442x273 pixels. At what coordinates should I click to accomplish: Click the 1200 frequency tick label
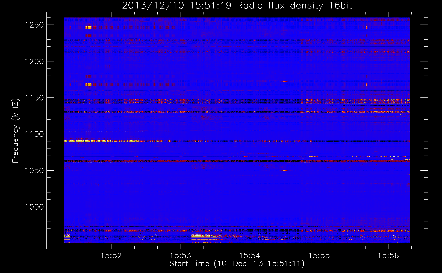(x=34, y=61)
